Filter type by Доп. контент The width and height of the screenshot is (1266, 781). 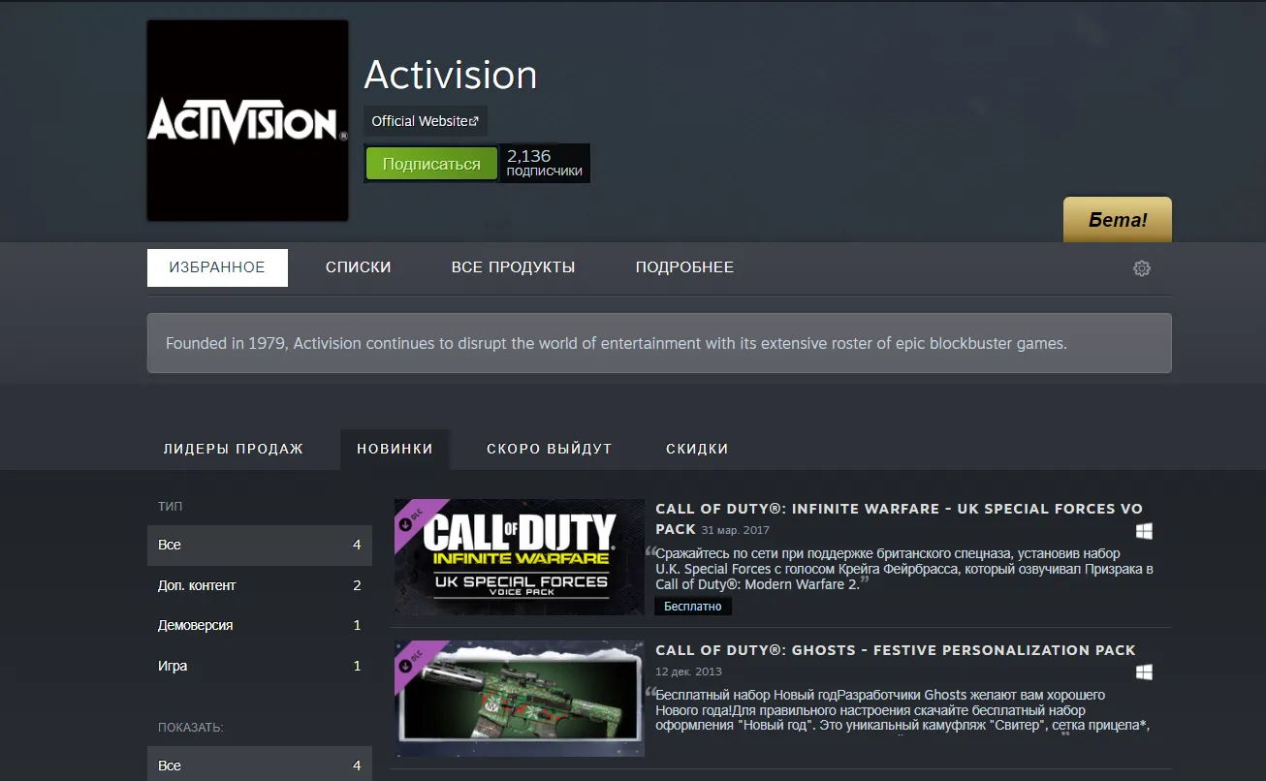[260, 585]
